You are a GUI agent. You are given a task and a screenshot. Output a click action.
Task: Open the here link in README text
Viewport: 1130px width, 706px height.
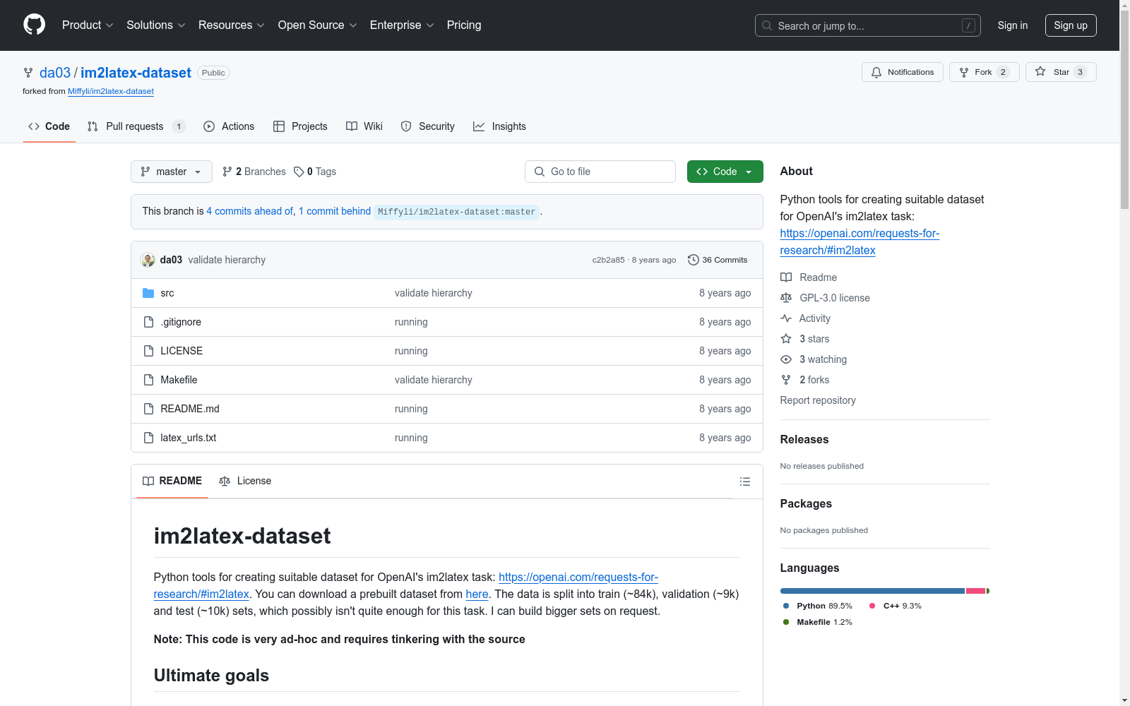click(x=477, y=594)
